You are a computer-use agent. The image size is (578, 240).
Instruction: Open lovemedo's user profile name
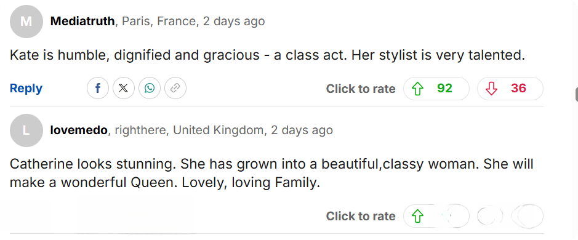tap(79, 130)
